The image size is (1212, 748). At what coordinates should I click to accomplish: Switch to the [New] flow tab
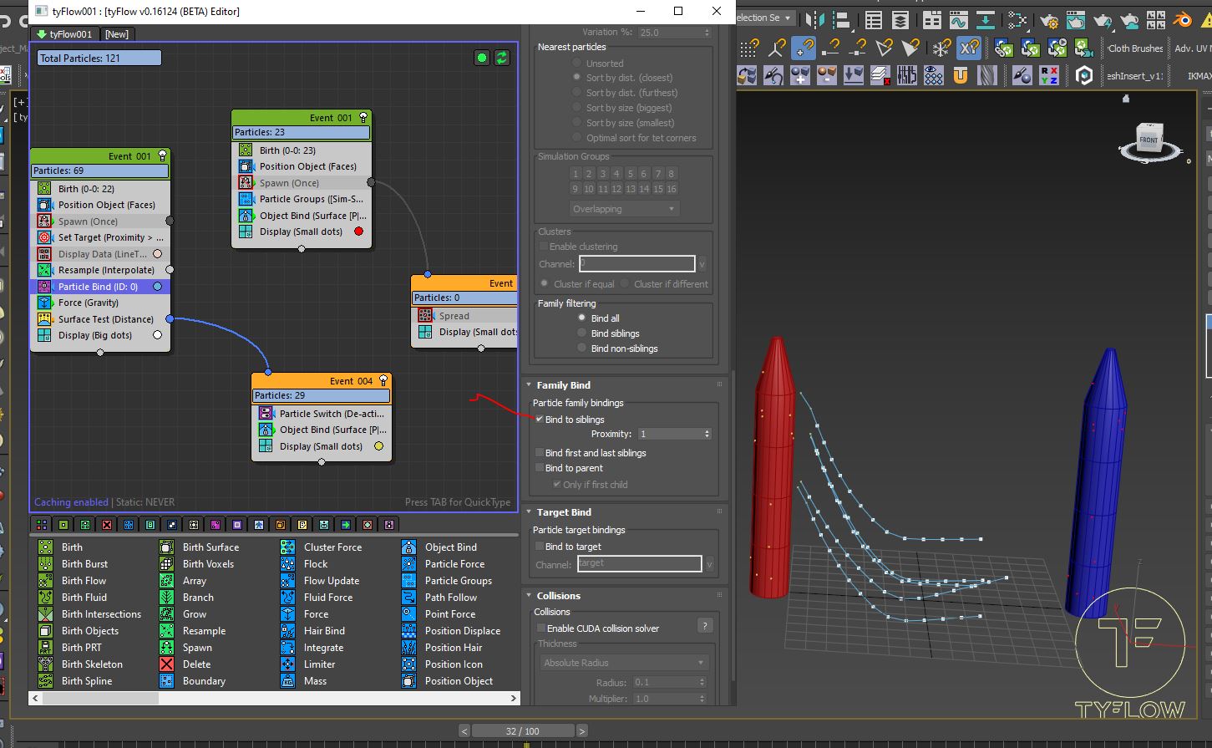coord(116,34)
